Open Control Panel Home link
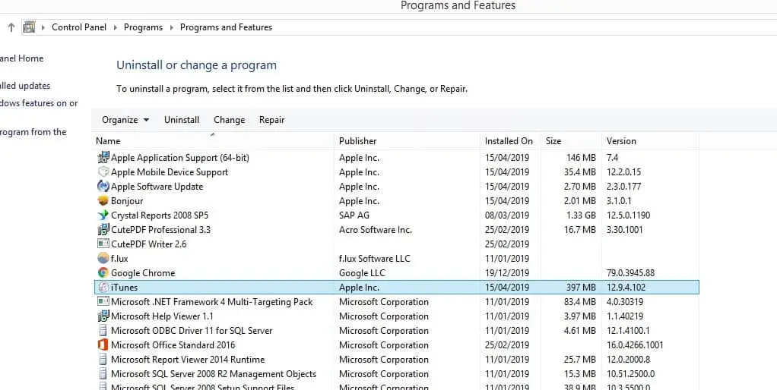The image size is (777, 390). (x=21, y=58)
